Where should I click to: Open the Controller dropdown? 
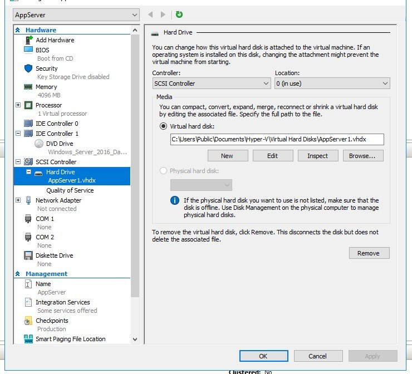coord(212,83)
